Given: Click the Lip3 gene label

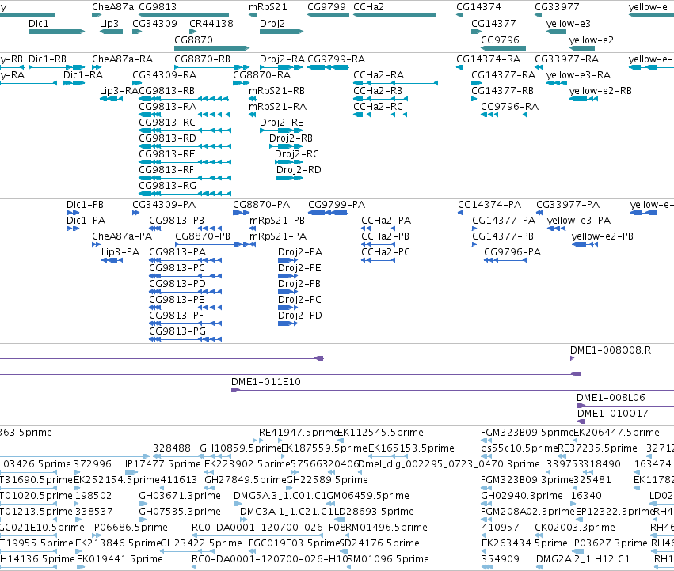Looking at the screenshot, I should click(109, 24).
